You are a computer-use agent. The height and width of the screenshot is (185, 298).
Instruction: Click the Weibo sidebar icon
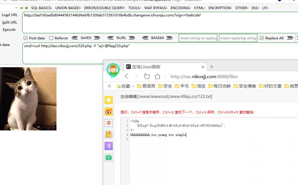point(109,112)
